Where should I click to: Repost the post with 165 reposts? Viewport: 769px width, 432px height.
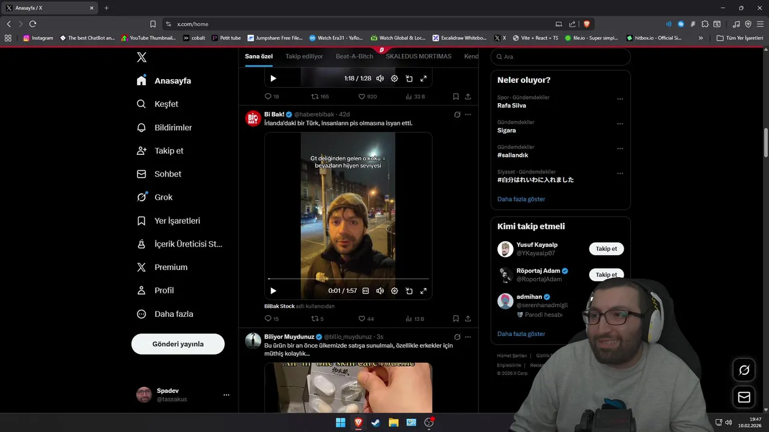click(320, 96)
